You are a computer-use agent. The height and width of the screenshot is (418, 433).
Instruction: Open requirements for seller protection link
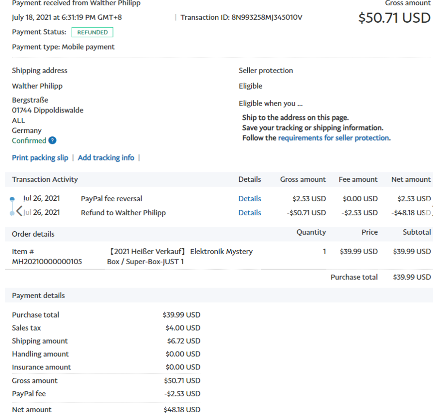tap(333, 138)
